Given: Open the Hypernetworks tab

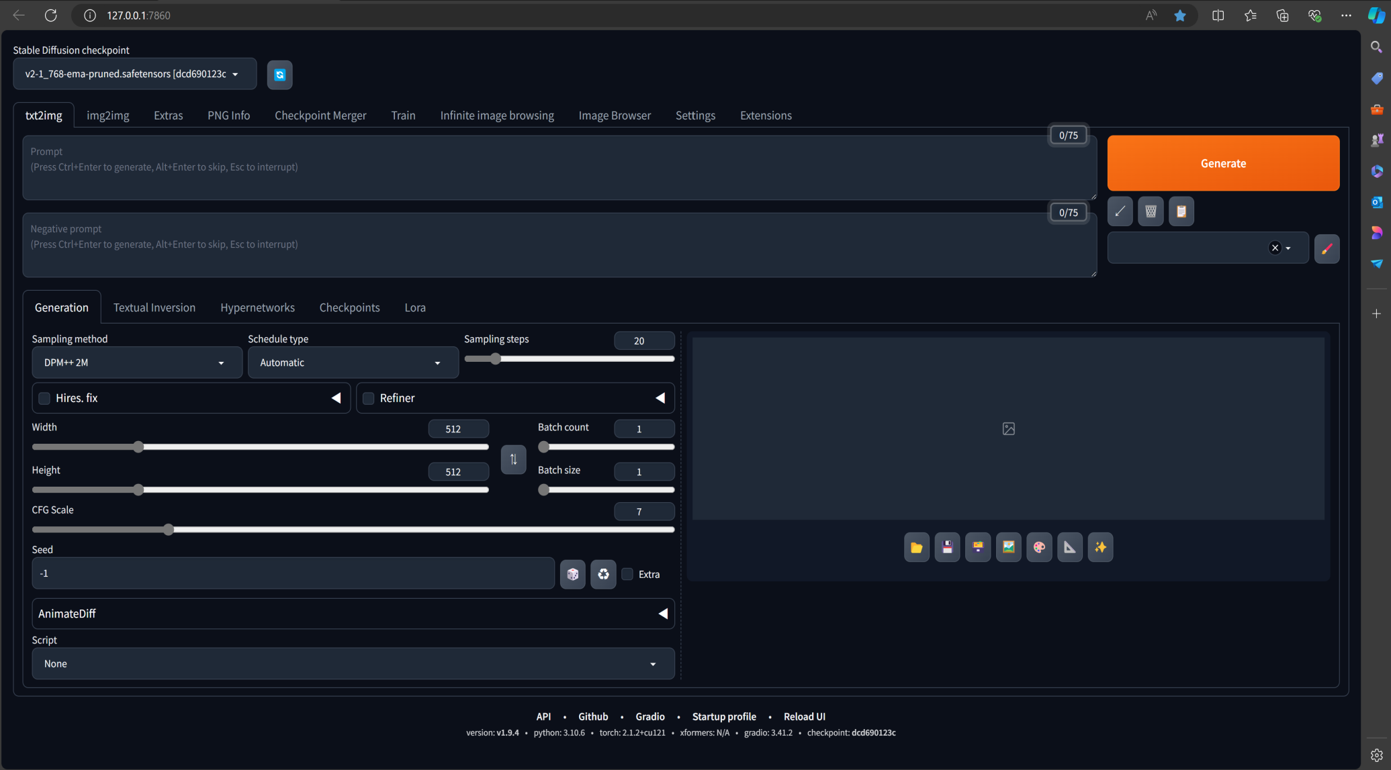Looking at the screenshot, I should [x=257, y=307].
